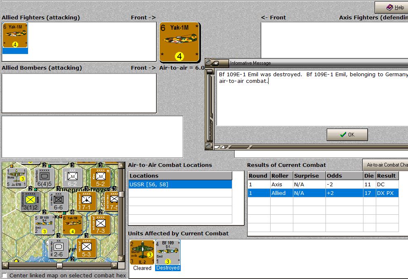The width and height of the screenshot is (408, 279).
Task: Click inside the Informative Message text area
Action: (x=312, y=98)
